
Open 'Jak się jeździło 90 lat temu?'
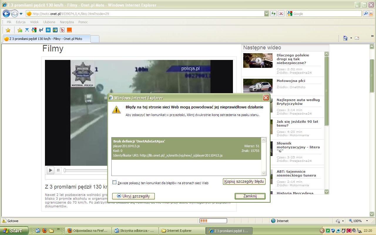coord(297,123)
